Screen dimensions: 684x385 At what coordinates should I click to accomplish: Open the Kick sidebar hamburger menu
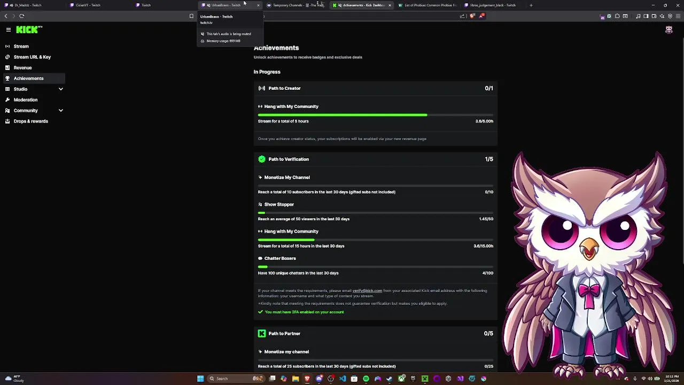pos(9,30)
